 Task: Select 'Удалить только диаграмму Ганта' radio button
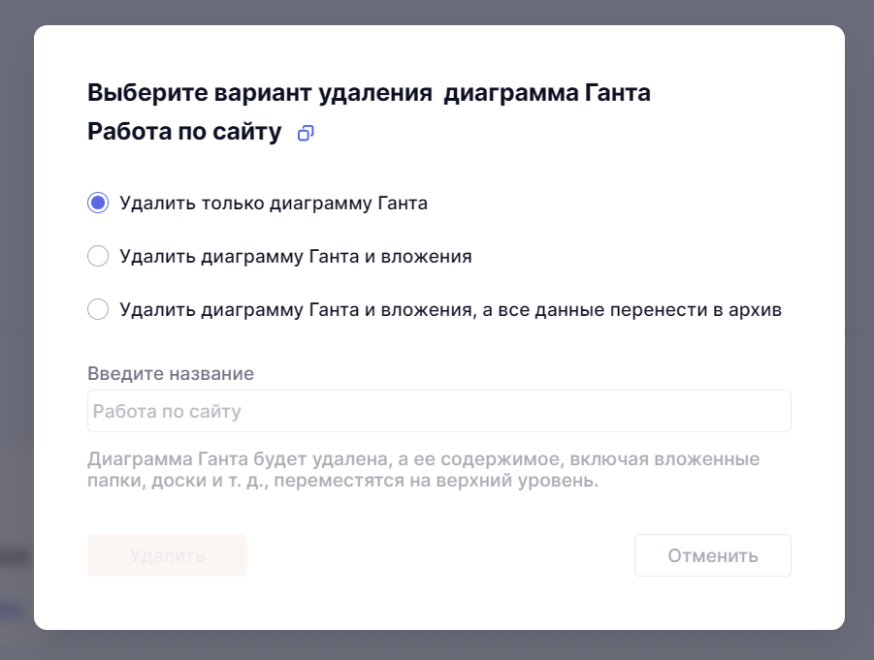coord(98,204)
